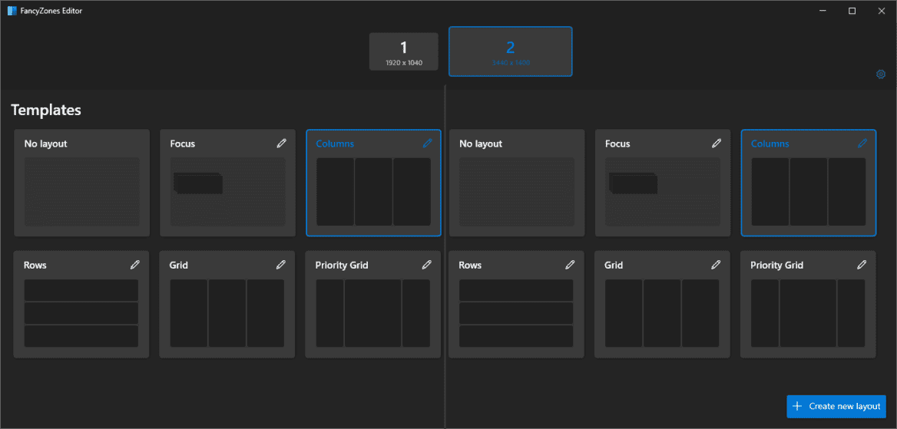Edit the Focus layout in the left panel
897x429 pixels.
point(282,144)
